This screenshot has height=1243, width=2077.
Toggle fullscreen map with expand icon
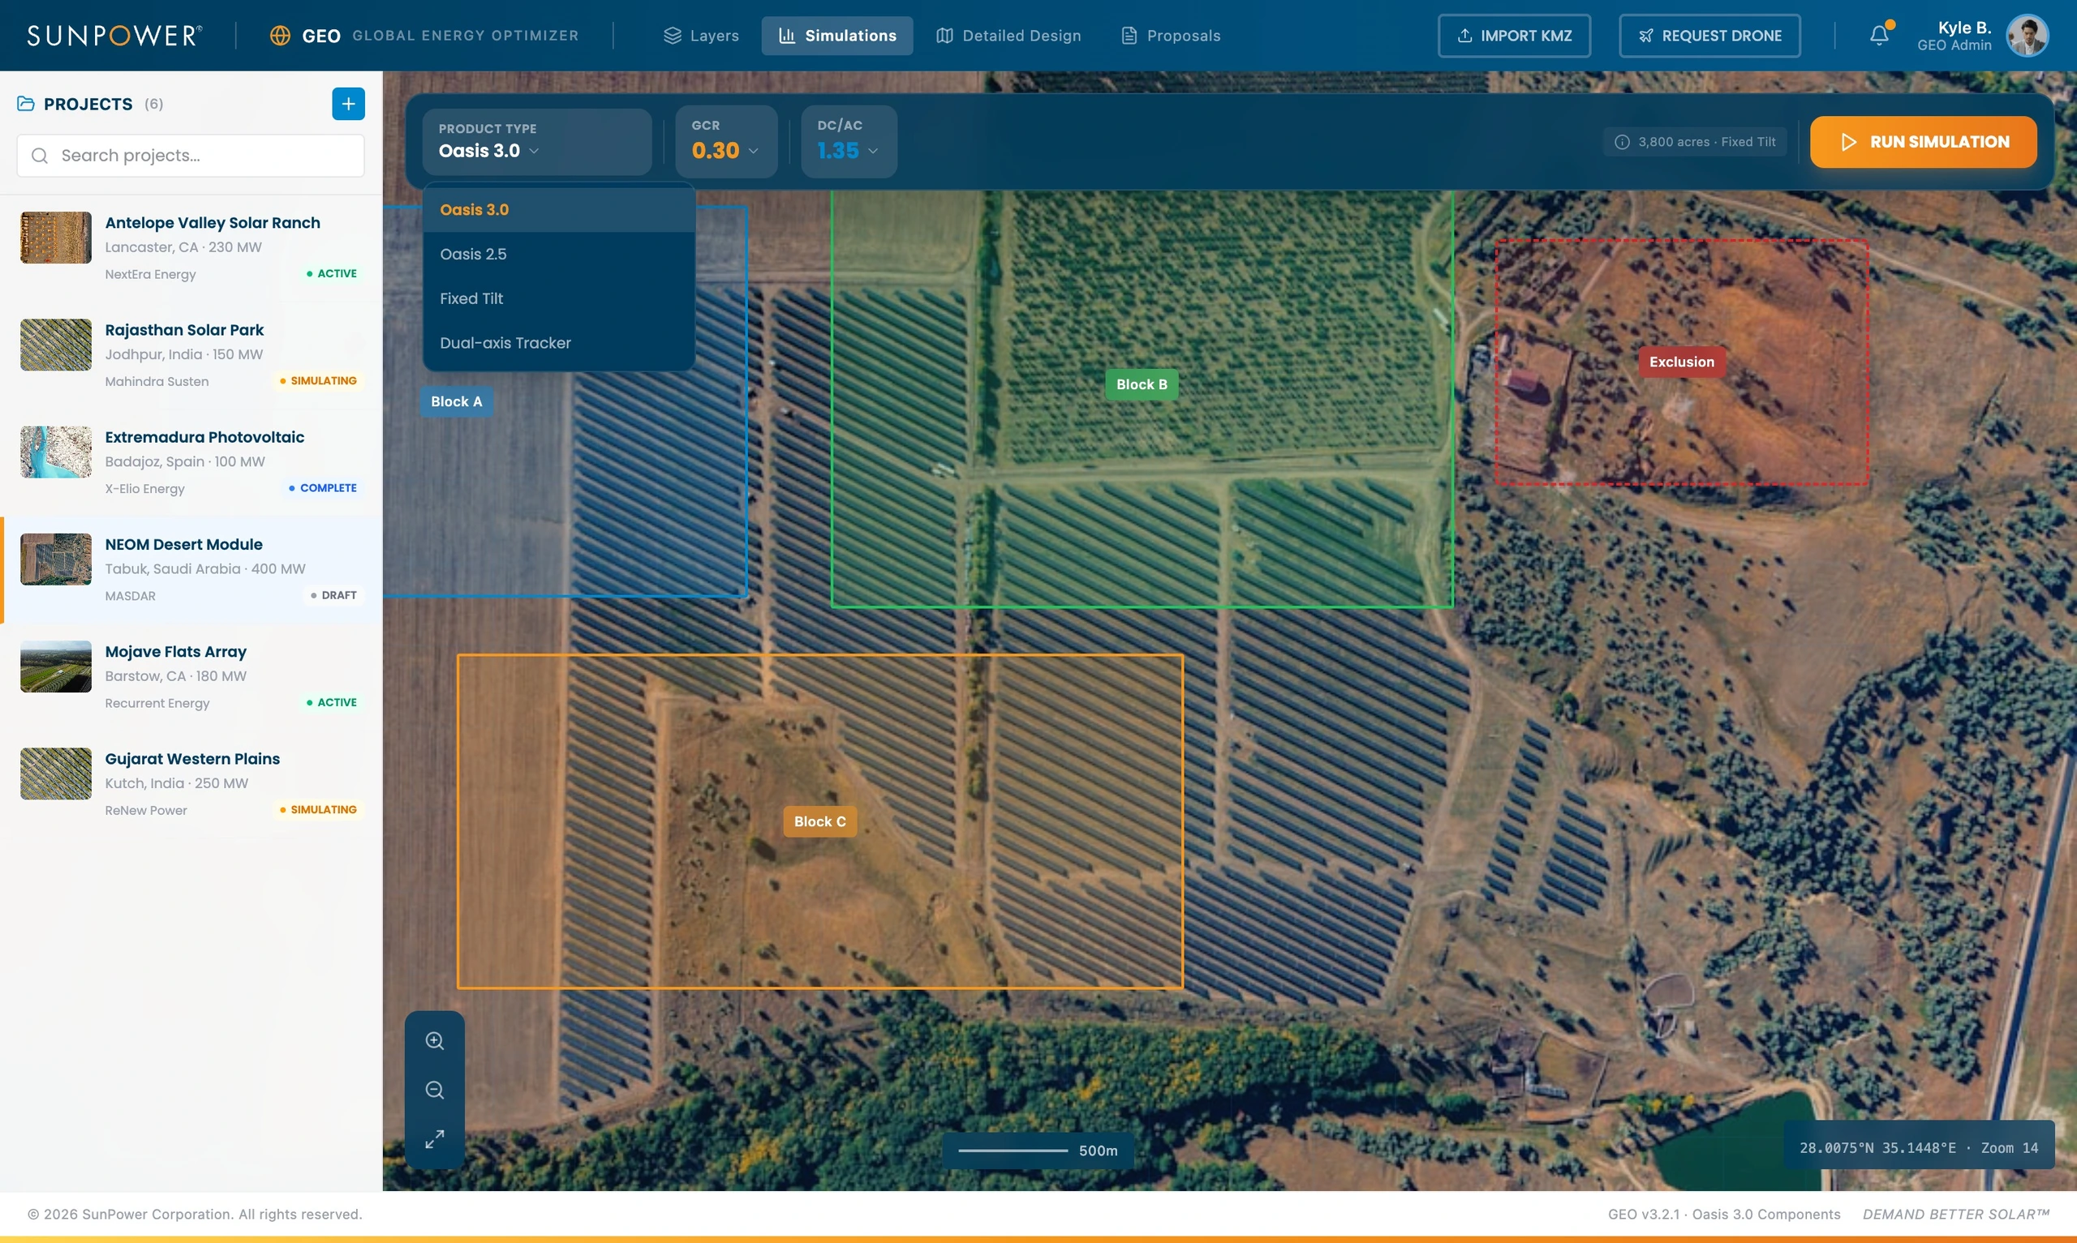pyautogui.click(x=434, y=1139)
